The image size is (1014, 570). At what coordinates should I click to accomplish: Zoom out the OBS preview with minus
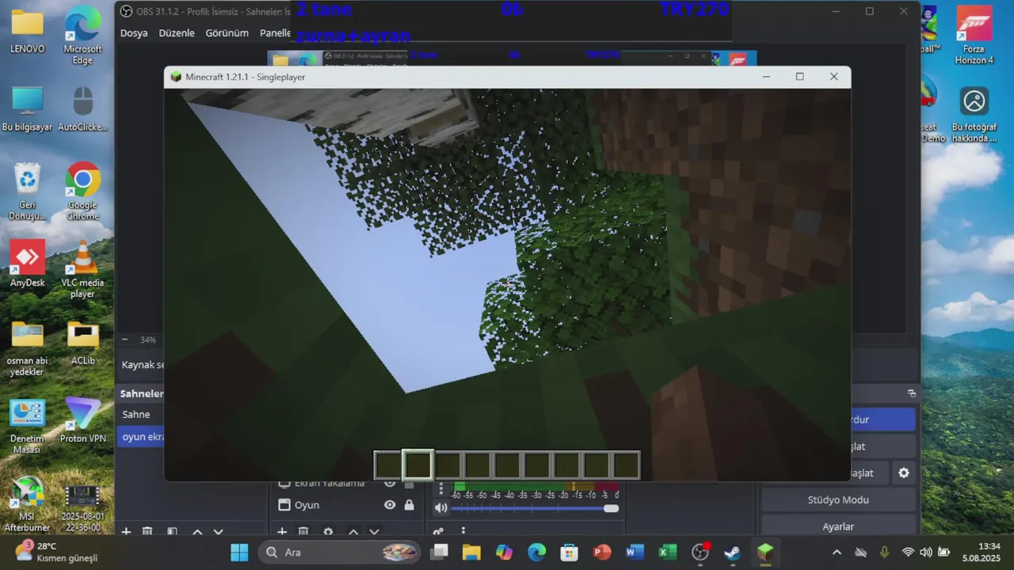pos(124,340)
